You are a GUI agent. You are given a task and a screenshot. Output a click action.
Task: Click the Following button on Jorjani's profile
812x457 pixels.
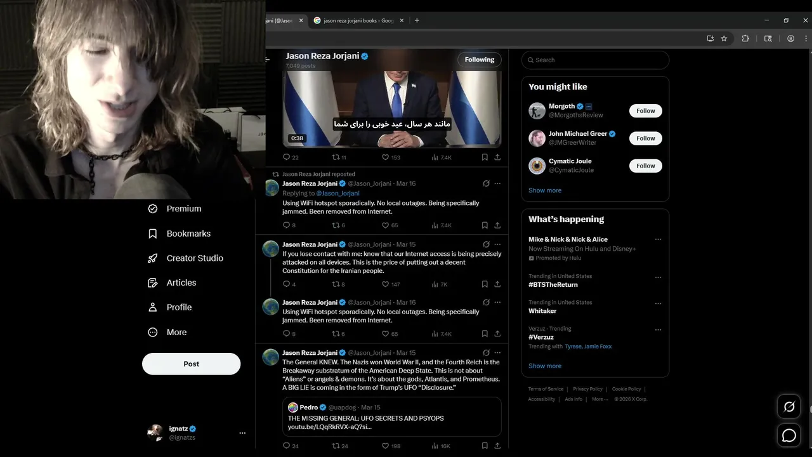480,60
